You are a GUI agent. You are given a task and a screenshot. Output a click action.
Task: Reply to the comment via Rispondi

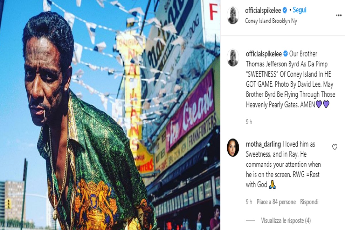[x=309, y=202]
